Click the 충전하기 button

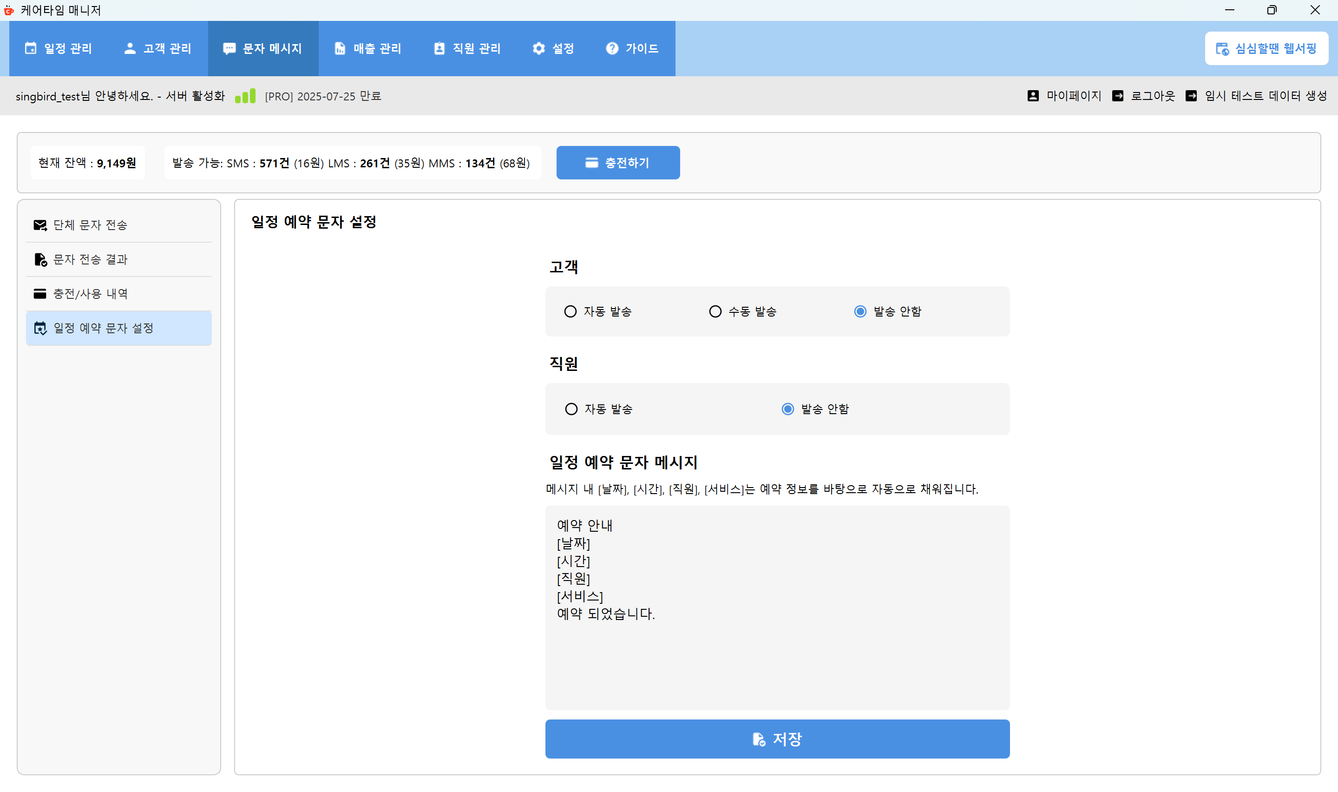click(618, 162)
